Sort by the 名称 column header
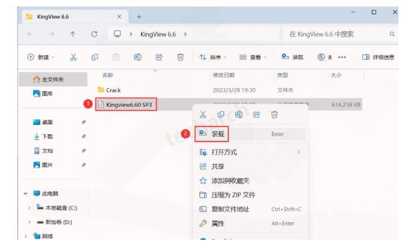The width and height of the screenshot is (414, 247). point(108,76)
